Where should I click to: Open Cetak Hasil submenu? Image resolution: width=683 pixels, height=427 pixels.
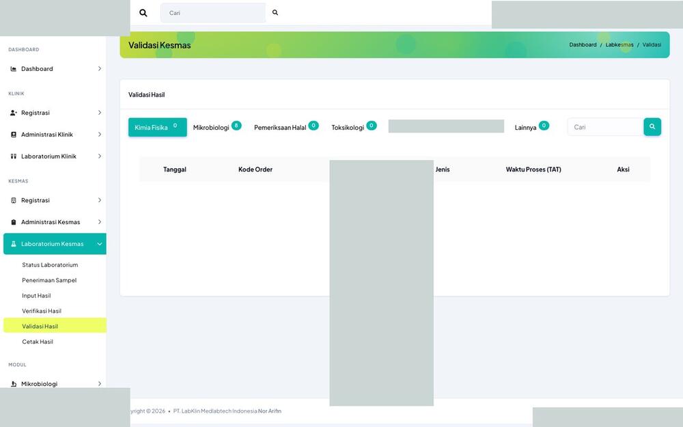38,342
